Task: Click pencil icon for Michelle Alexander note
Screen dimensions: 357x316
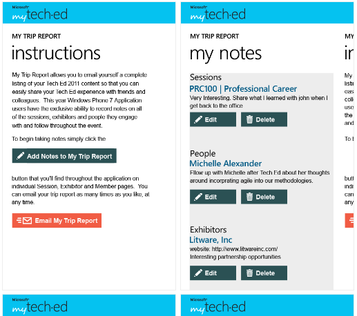Action: click(x=198, y=197)
